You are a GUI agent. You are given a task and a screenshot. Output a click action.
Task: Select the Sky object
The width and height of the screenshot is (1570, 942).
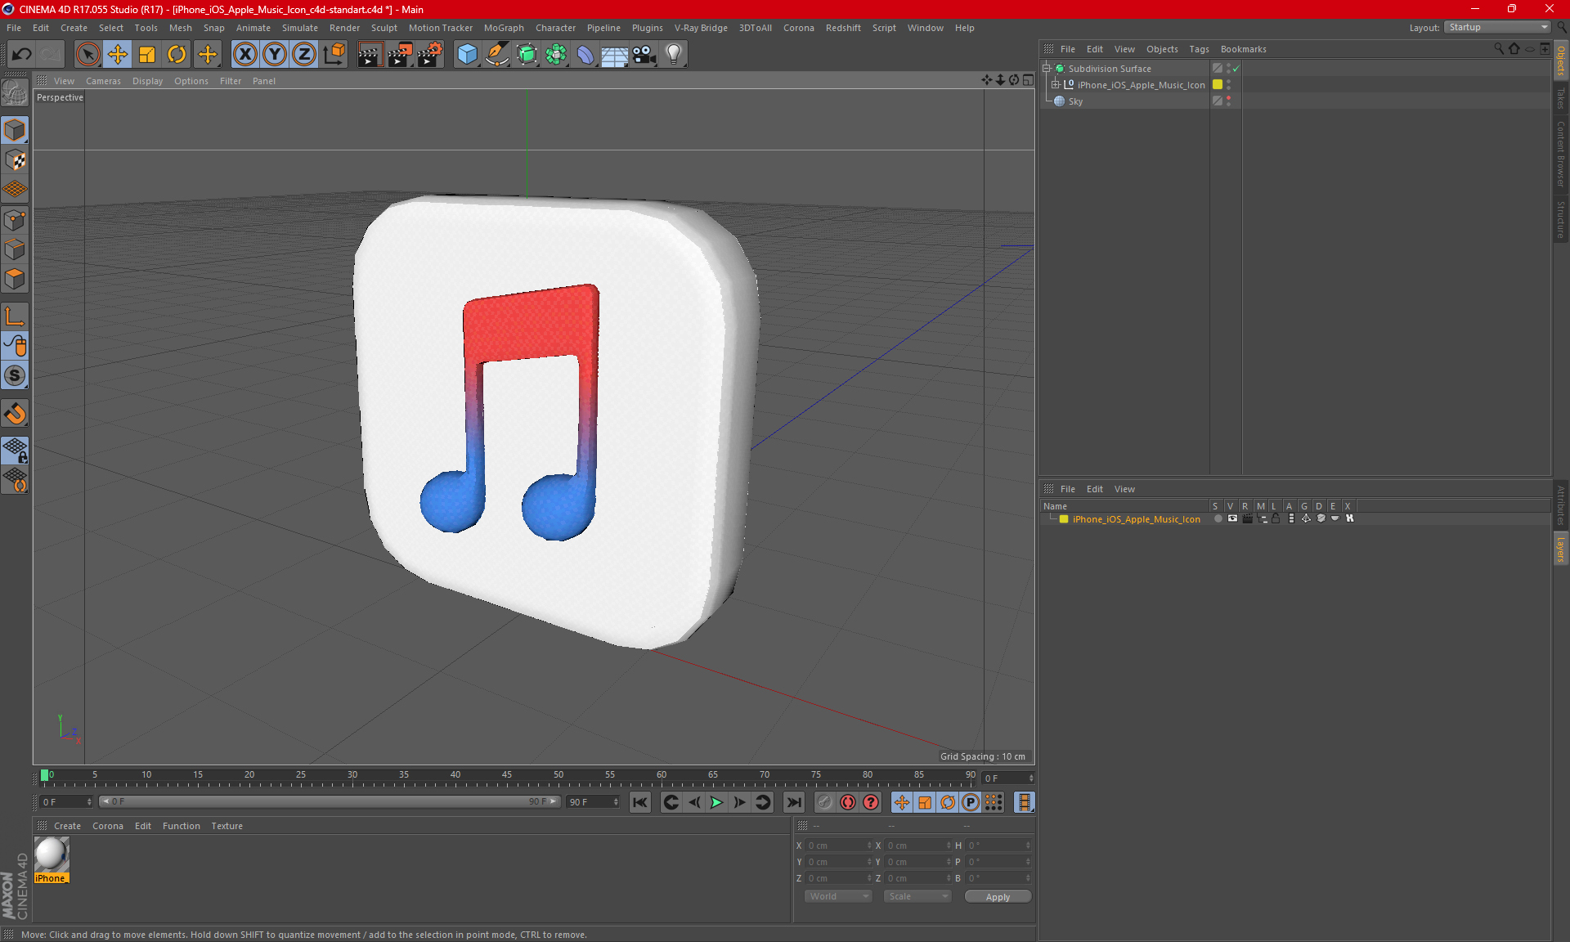pos(1075,101)
